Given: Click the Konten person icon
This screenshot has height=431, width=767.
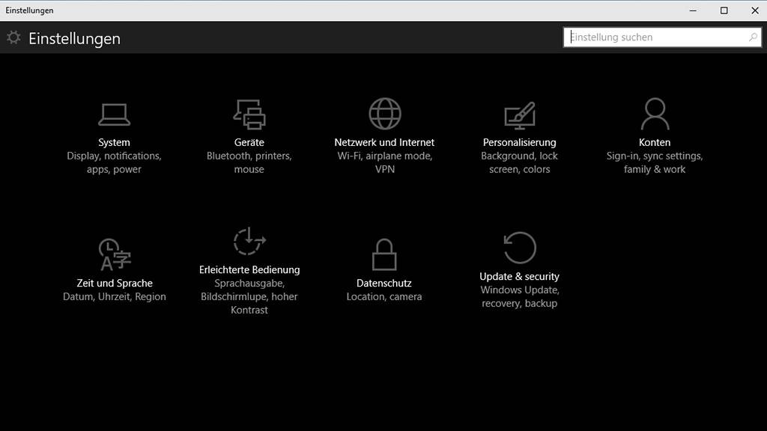Looking at the screenshot, I should tap(655, 114).
